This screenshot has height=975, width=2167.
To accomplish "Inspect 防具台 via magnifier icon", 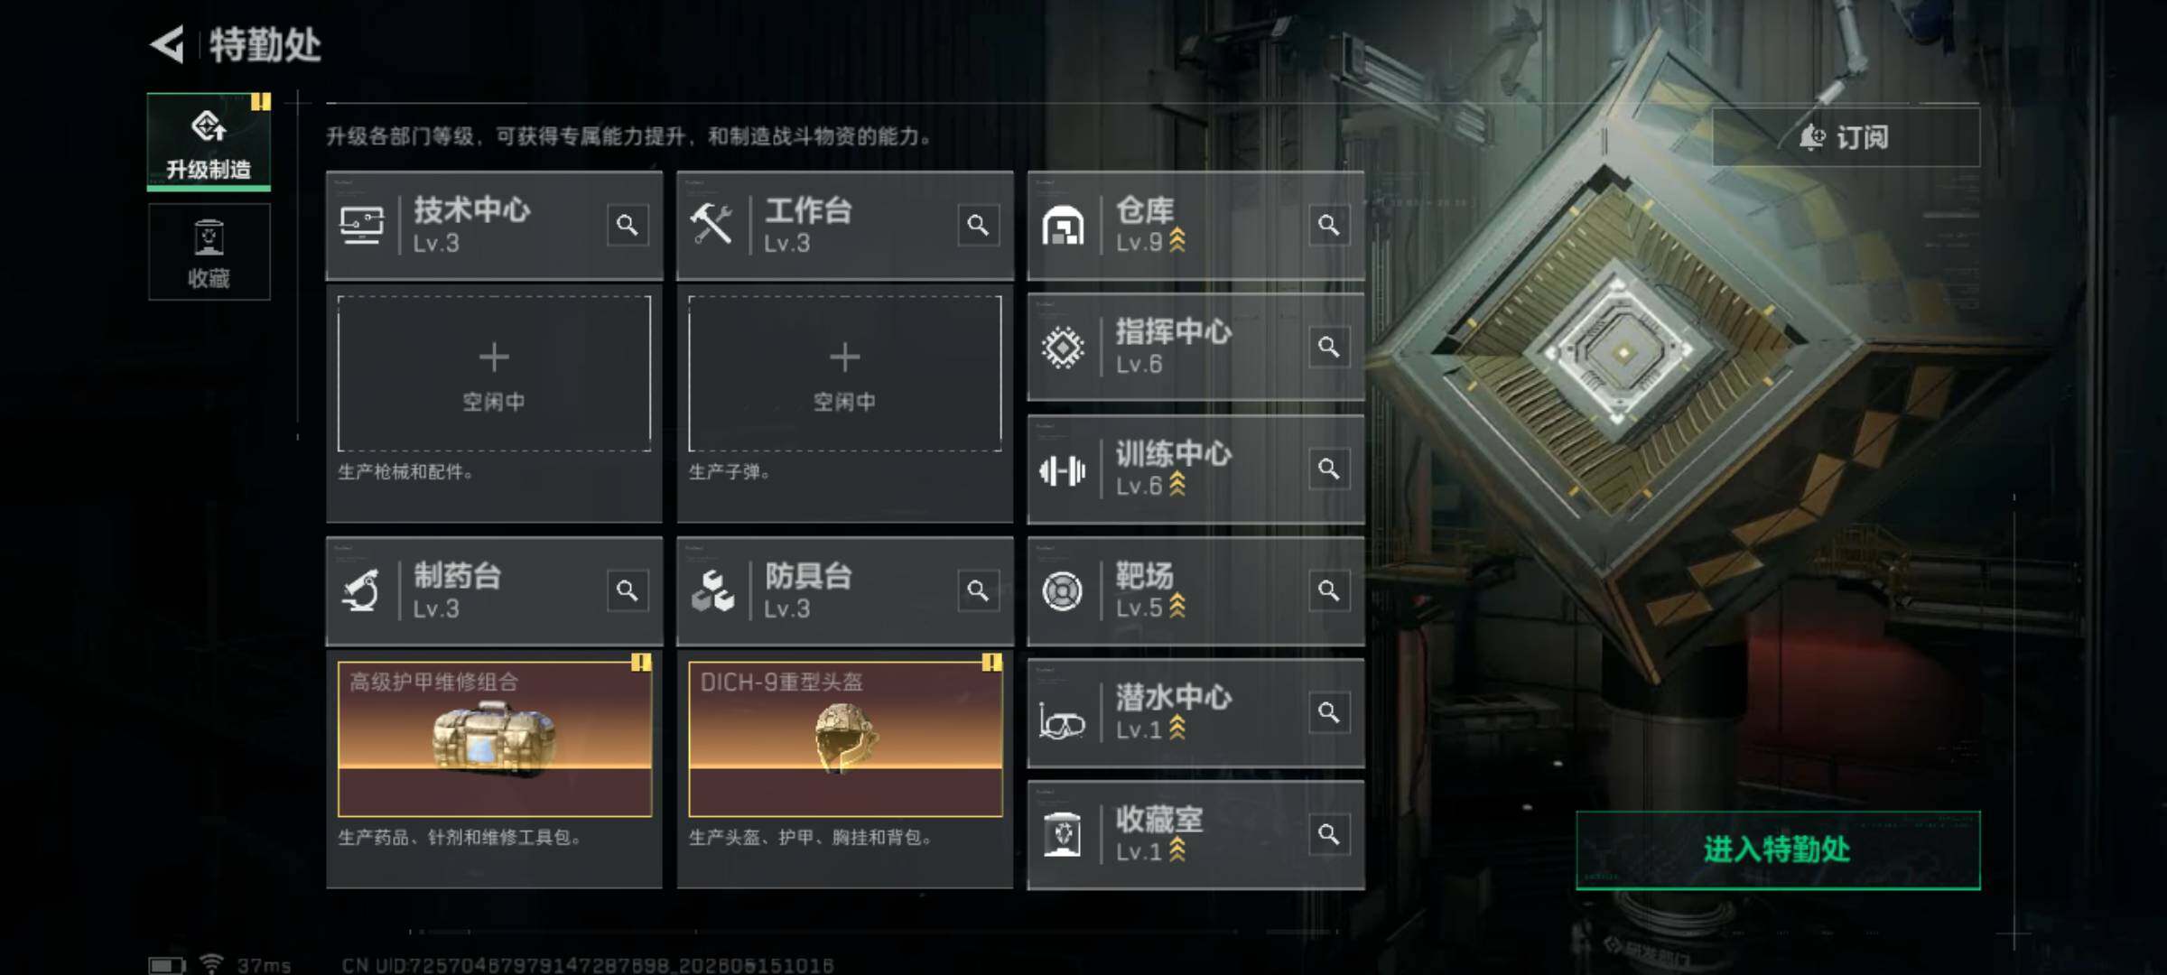I will coord(979,590).
